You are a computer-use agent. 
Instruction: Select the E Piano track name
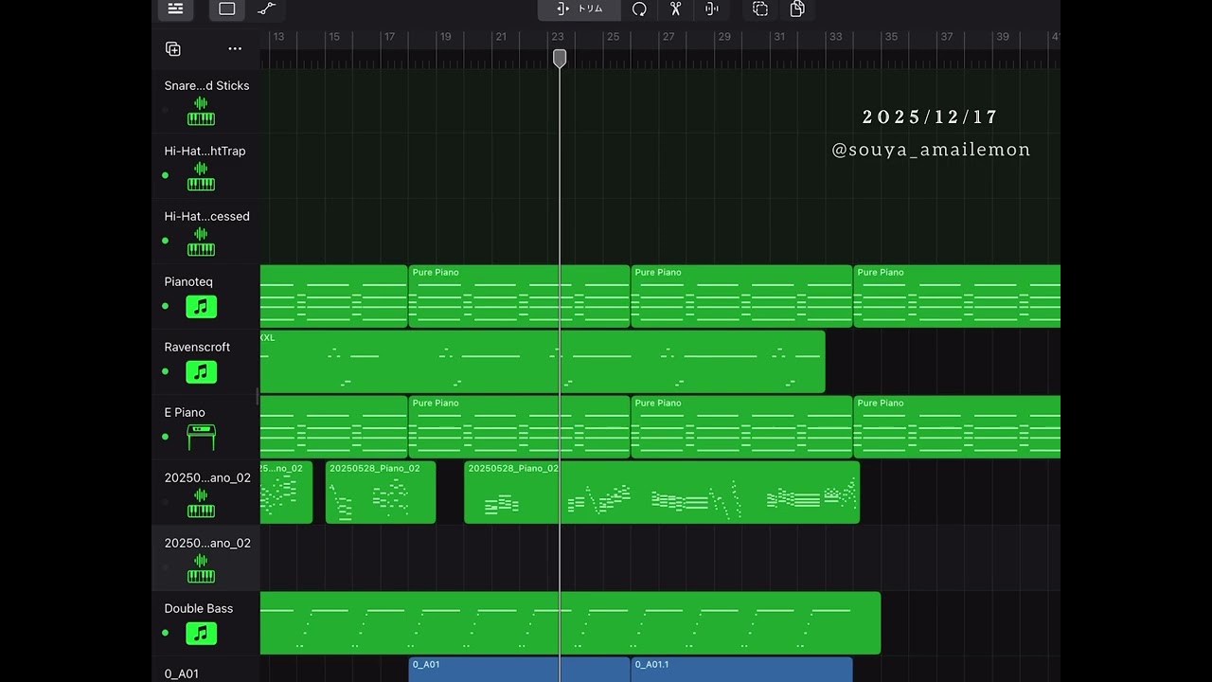185,412
